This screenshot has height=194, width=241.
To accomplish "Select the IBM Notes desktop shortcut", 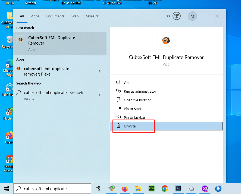I will [8, 90].
